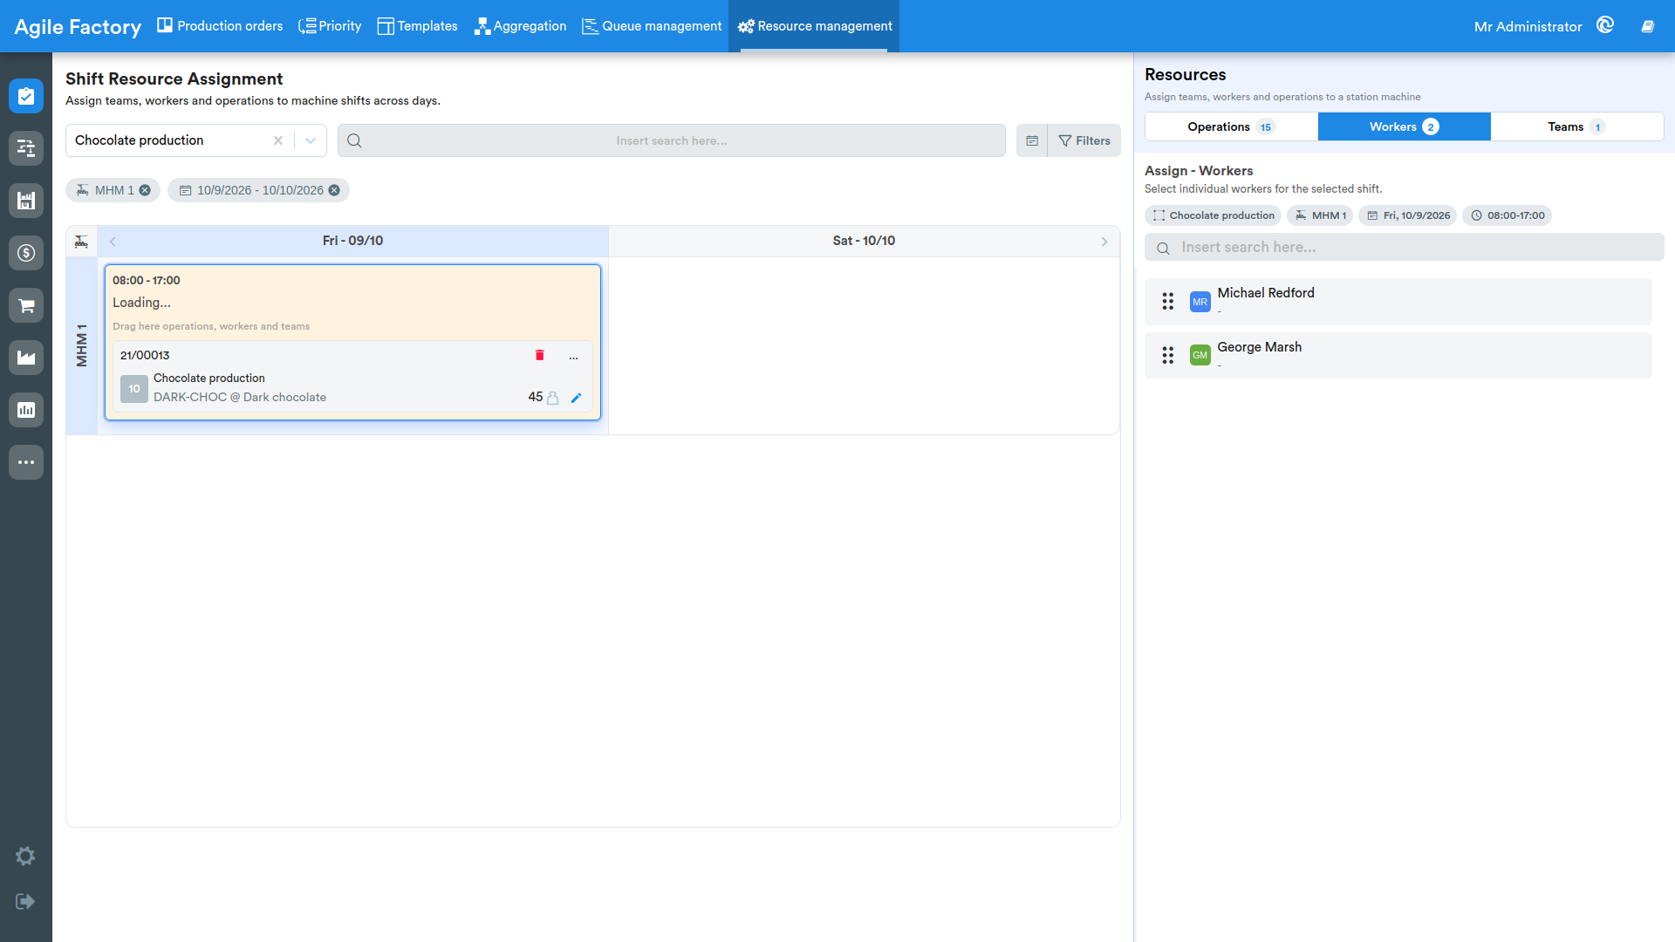Click the Mr Administrator user name

pos(1528,26)
